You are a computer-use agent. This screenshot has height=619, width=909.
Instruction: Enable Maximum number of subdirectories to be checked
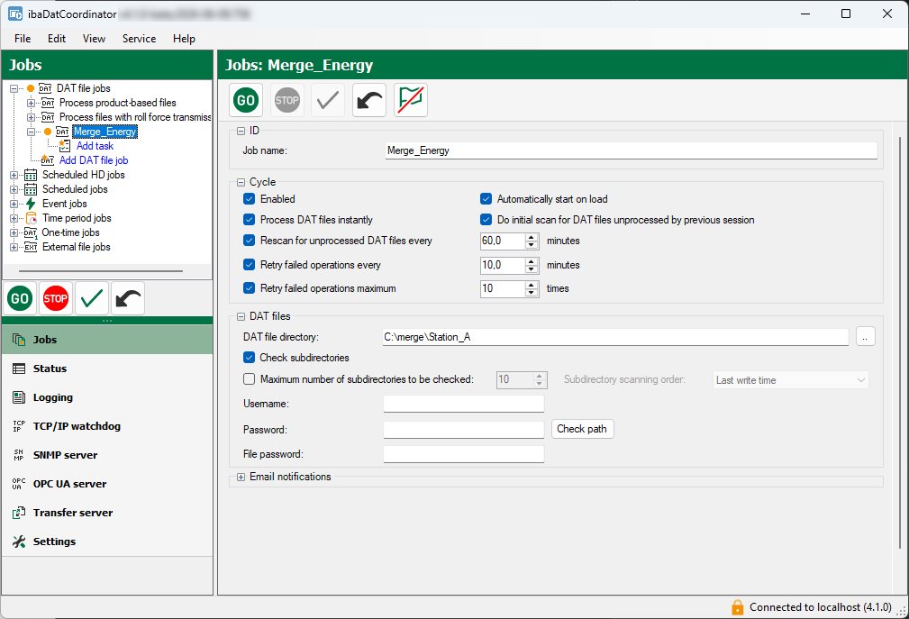coord(250,379)
